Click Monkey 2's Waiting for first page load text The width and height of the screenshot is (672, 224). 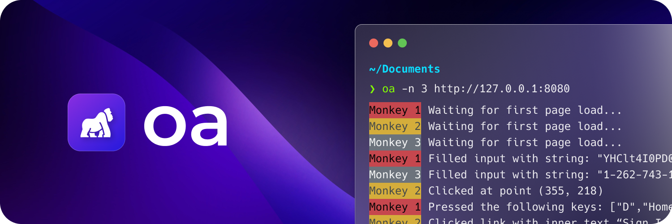525,126
